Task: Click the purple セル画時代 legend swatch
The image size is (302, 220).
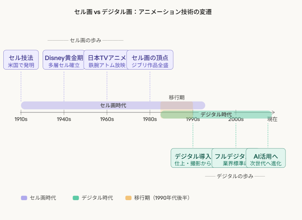Action: (x=24, y=198)
